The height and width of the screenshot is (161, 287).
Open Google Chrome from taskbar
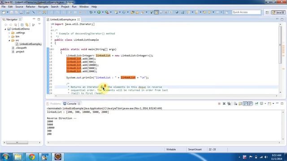pos(32,157)
